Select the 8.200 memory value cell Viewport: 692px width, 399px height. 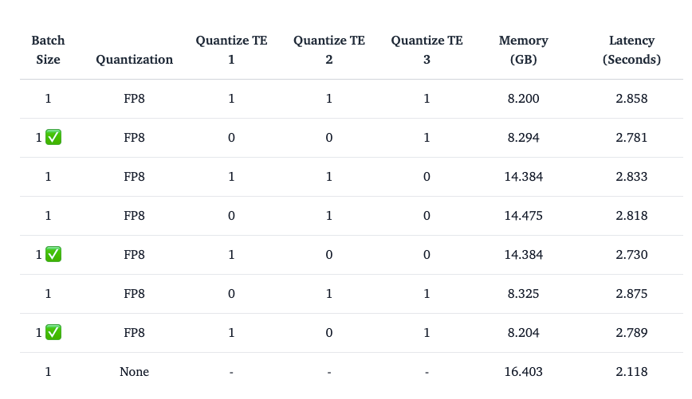523,99
